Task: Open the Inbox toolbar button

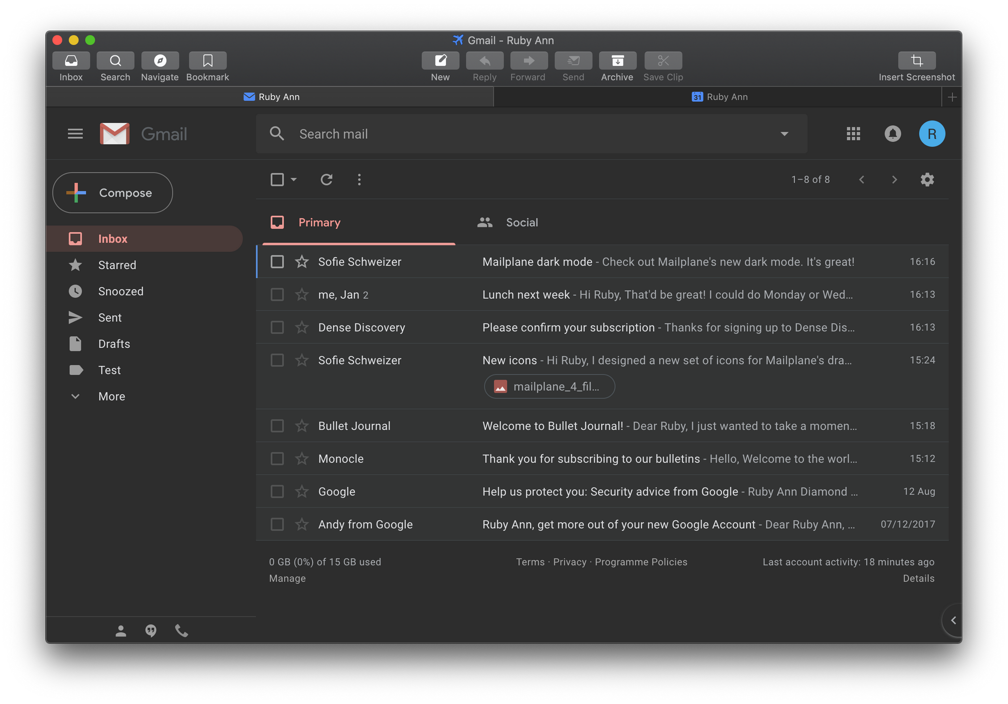Action: (71, 61)
